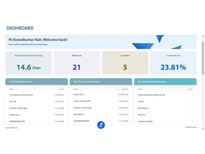205x154 pixels.
Task: Select Genesis TeleSecure LLP row
Action: pyautogui.click(x=101, y=101)
